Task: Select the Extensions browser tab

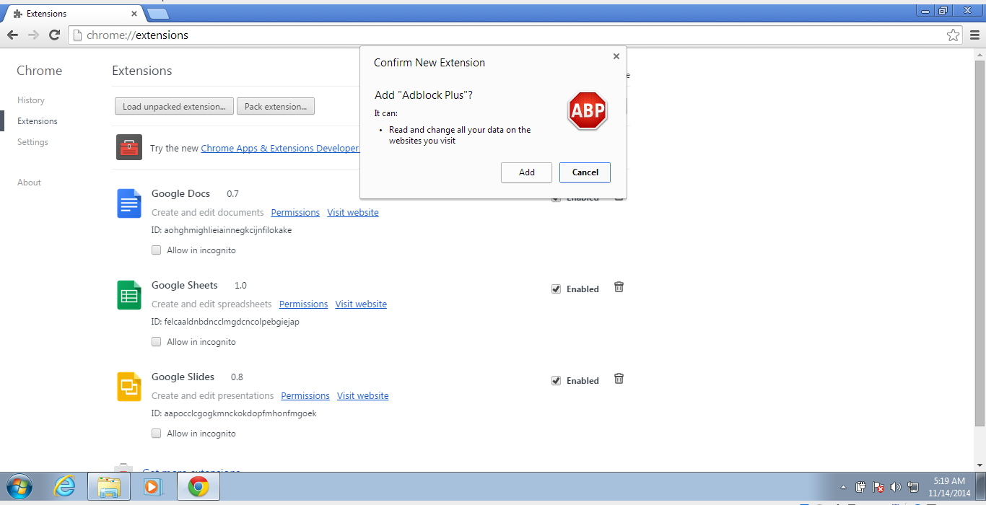Action: tap(72, 14)
